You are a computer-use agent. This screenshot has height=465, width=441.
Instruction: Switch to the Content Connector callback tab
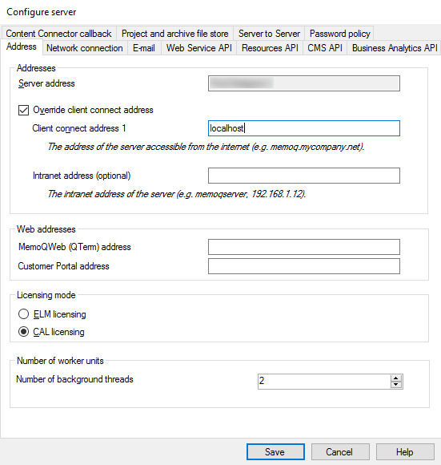pos(58,33)
